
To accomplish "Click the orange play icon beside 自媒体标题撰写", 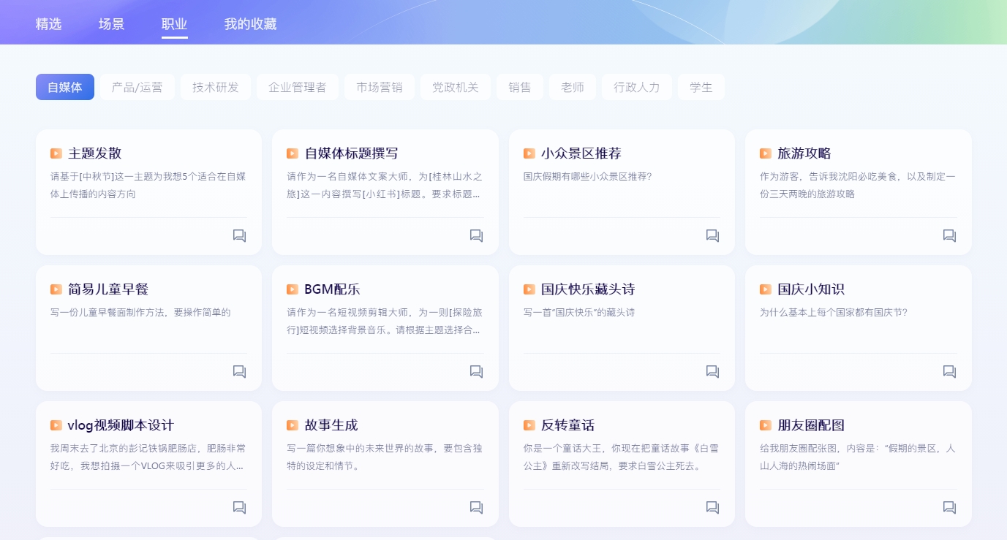I will point(292,153).
